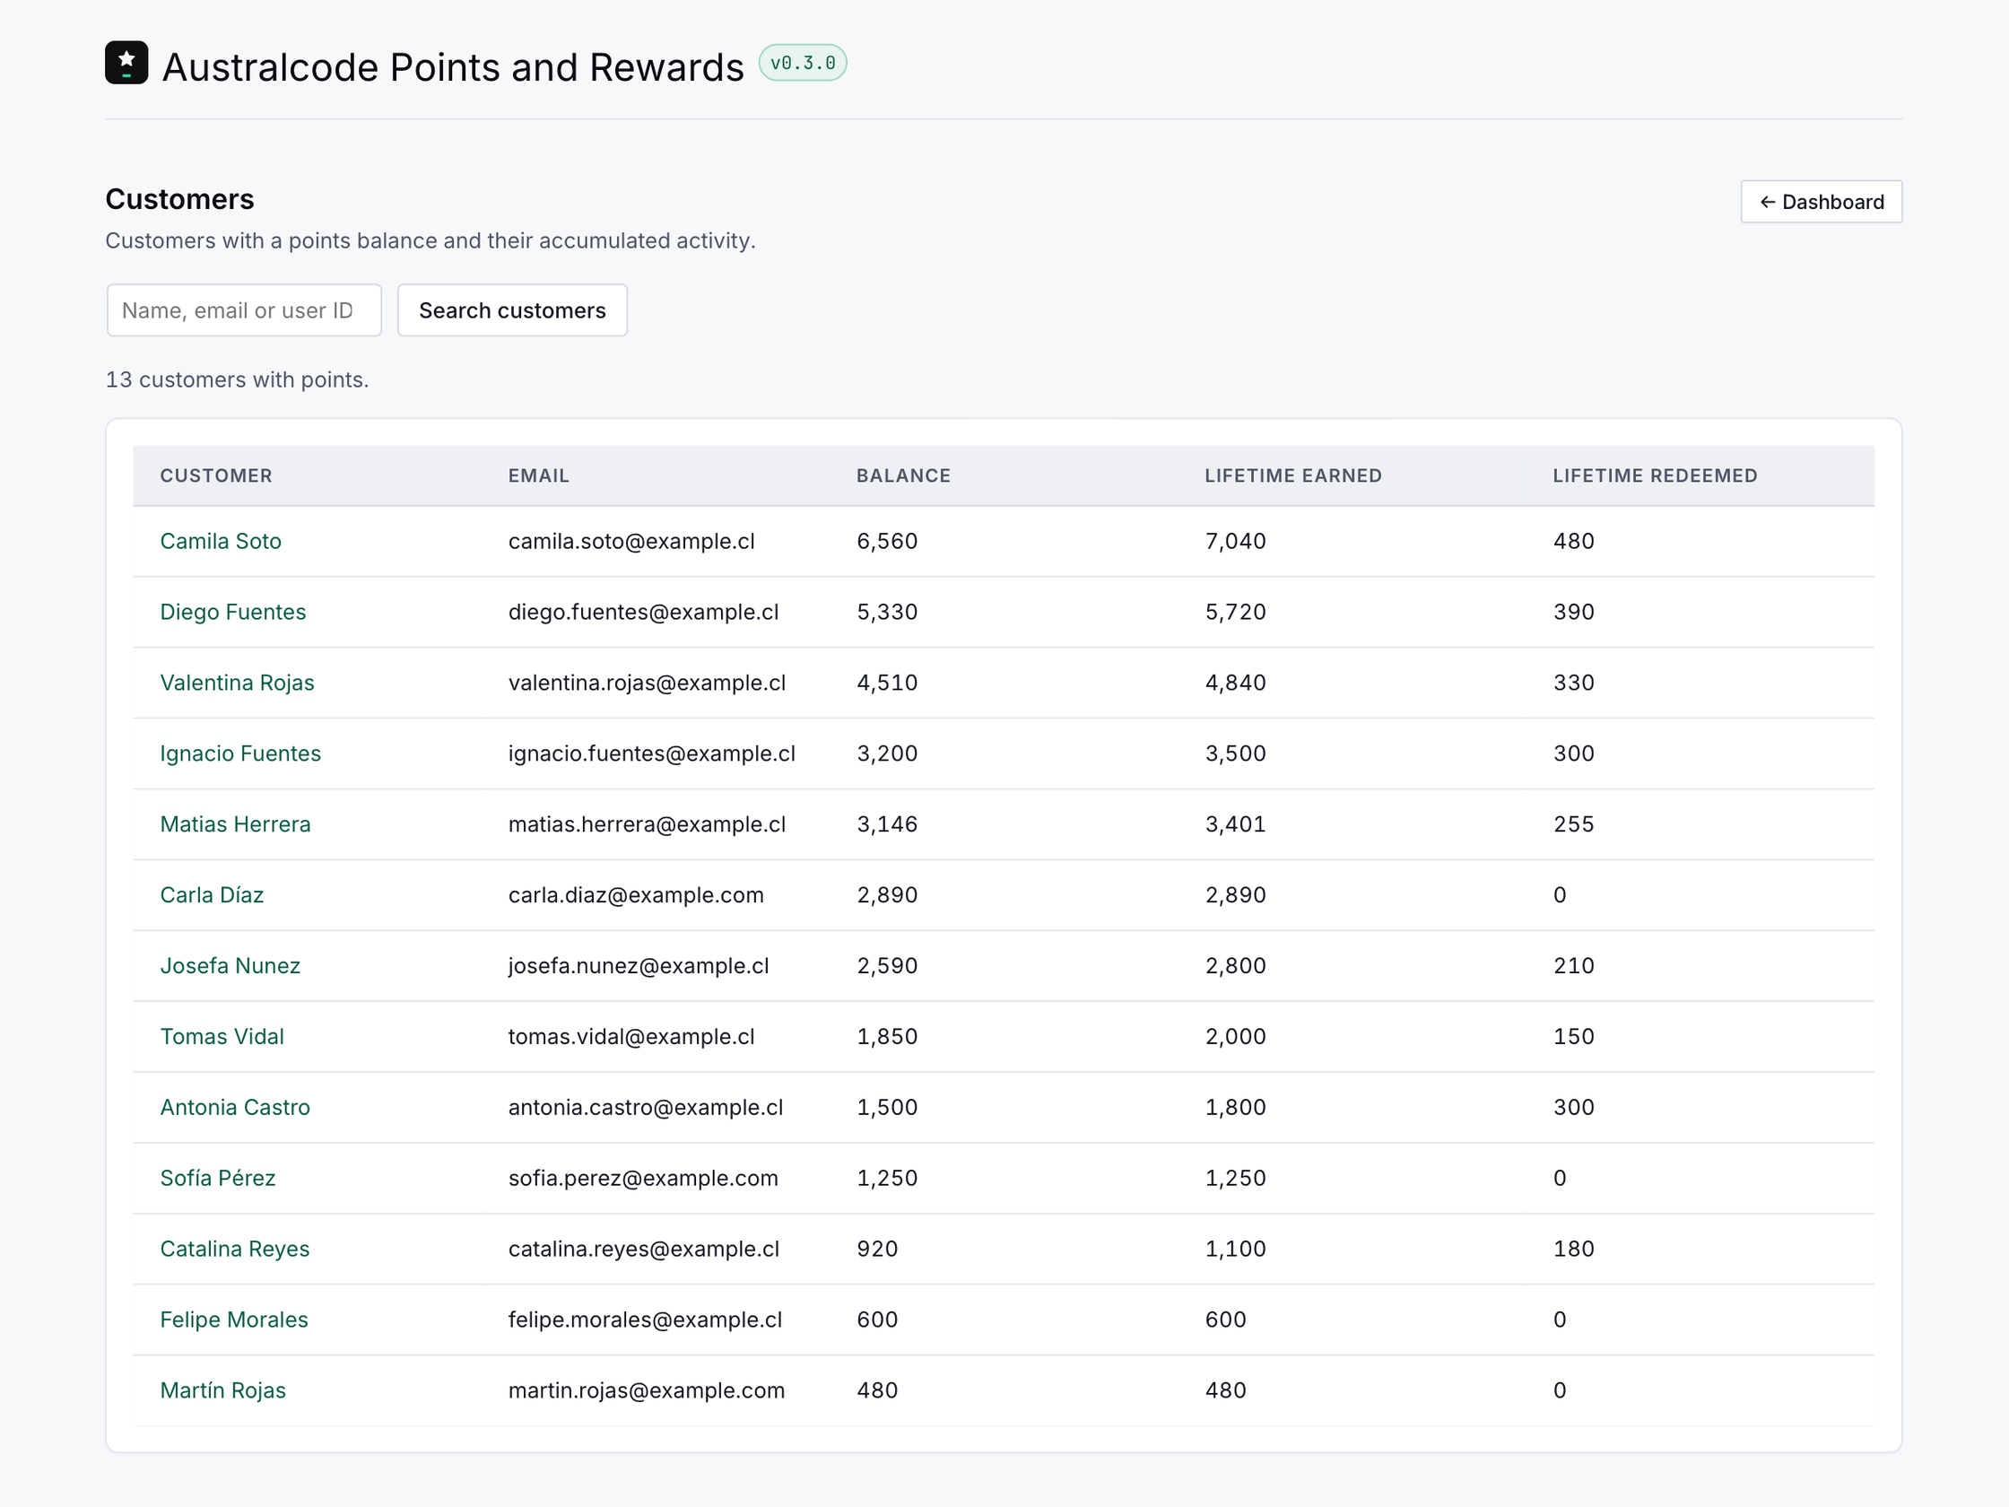Click the lifetime earned value 7,040
2009x1507 pixels.
coord(1235,542)
